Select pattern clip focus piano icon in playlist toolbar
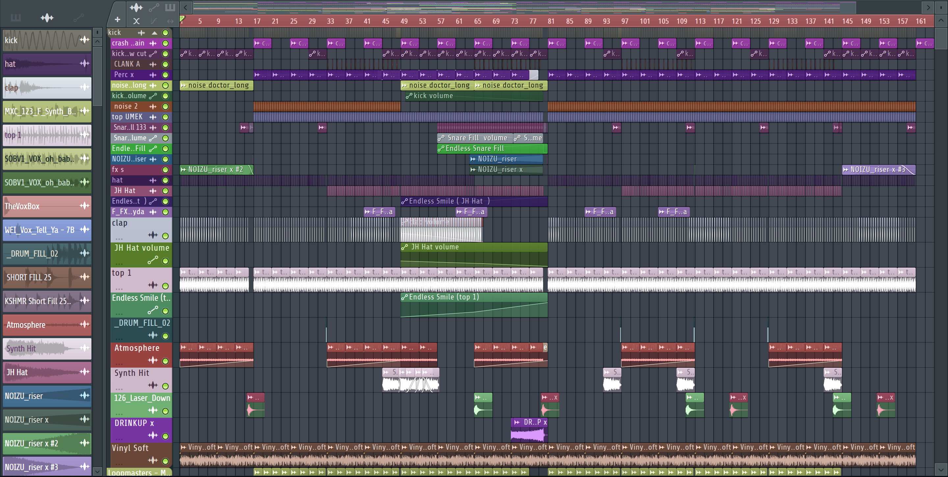Screen dimensions: 948x477 coord(170,7)
